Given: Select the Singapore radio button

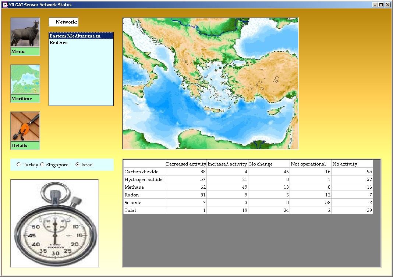Looking at the screenshot, I should 42,165.
